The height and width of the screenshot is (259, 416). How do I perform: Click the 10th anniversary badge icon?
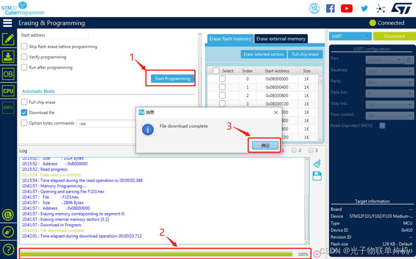coord(314,8)
